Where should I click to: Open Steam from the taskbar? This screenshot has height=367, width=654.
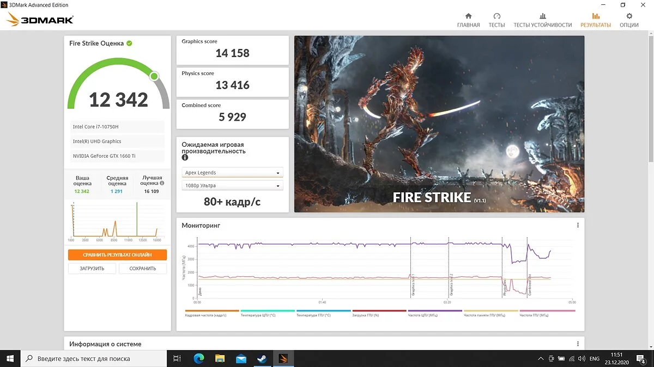point(262,358)
